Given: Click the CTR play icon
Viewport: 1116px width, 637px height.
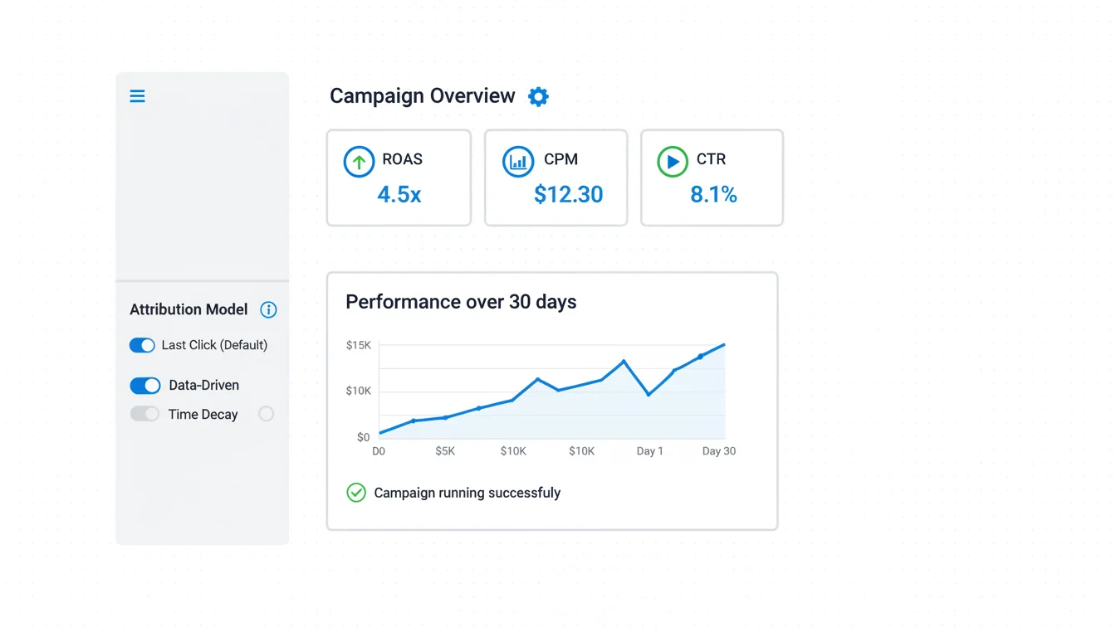Looking at the screenshot, I should [x=672, y=162].
